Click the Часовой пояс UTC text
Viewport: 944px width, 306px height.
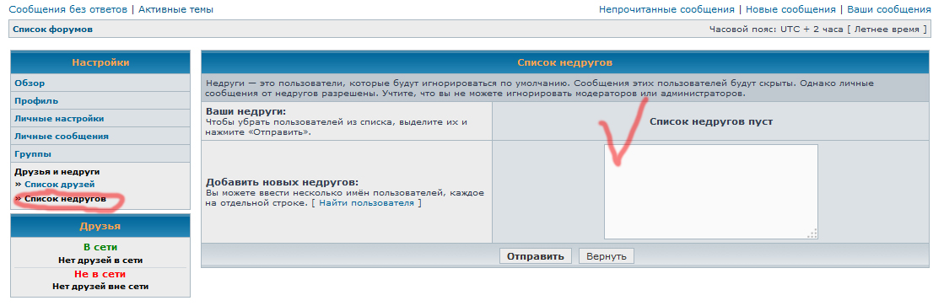point(819,30)
